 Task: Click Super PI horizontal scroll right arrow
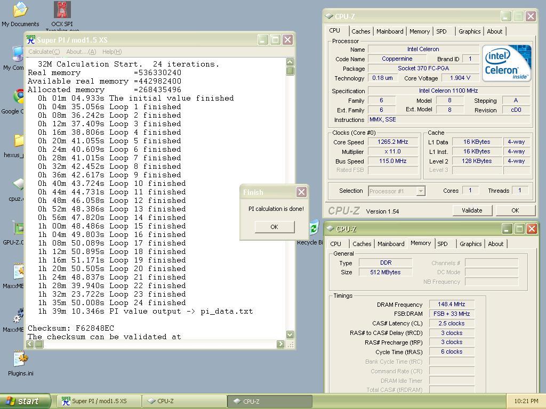[x=280, y=344]
